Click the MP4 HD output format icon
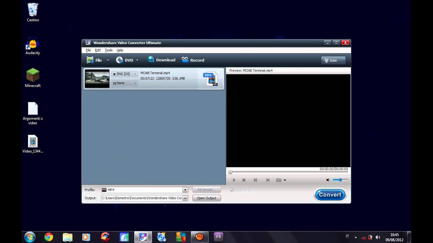 pos(210,79)
